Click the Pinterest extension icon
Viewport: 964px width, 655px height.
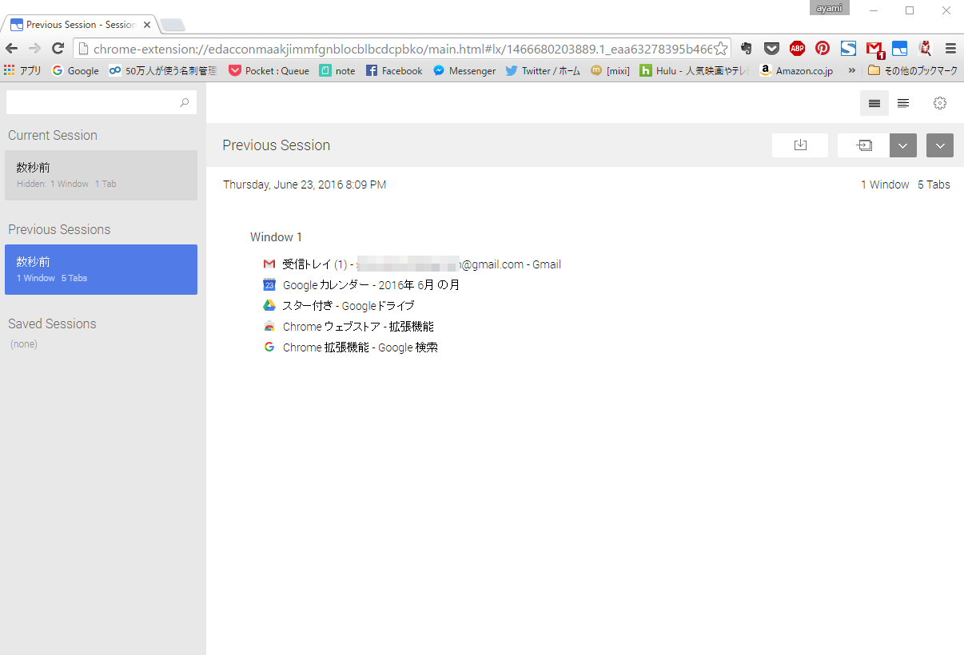pos(823,48)
